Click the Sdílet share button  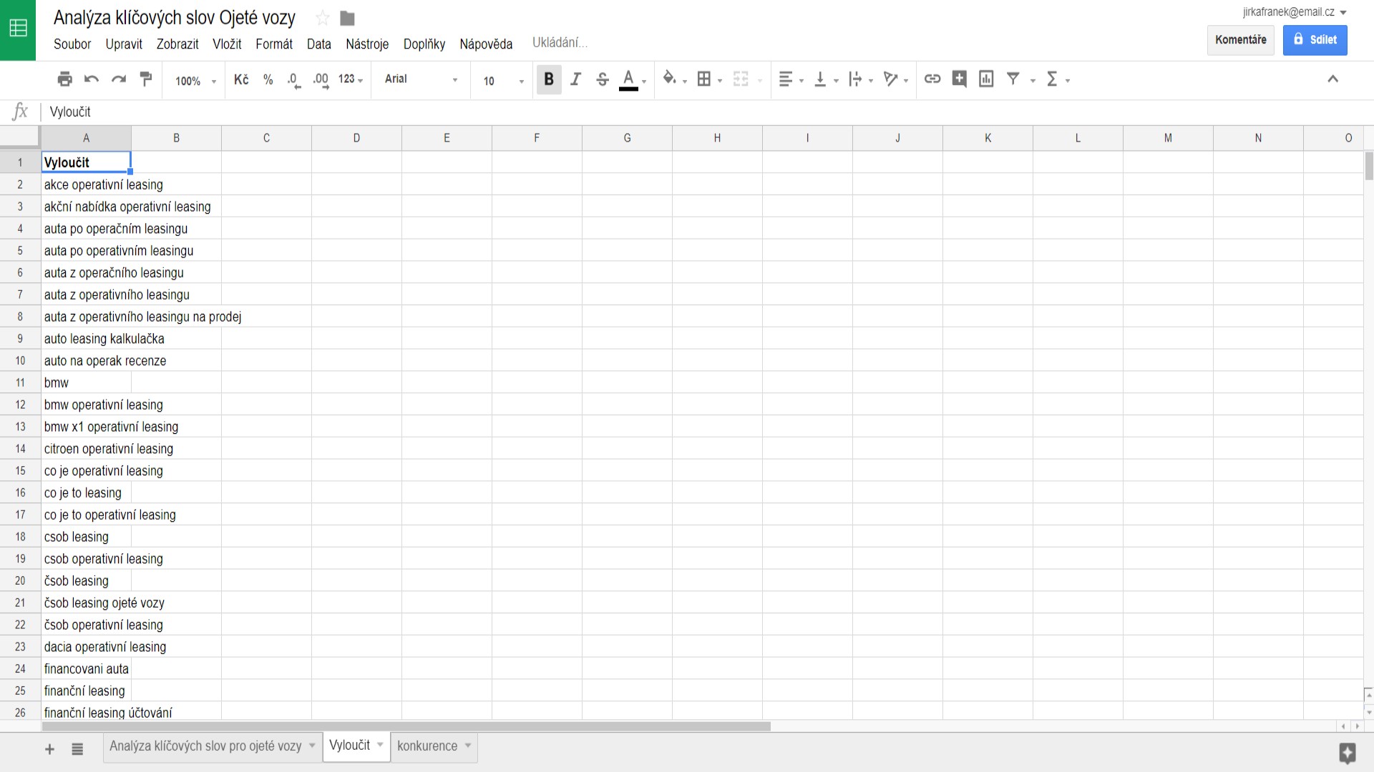pos(1315,40)
